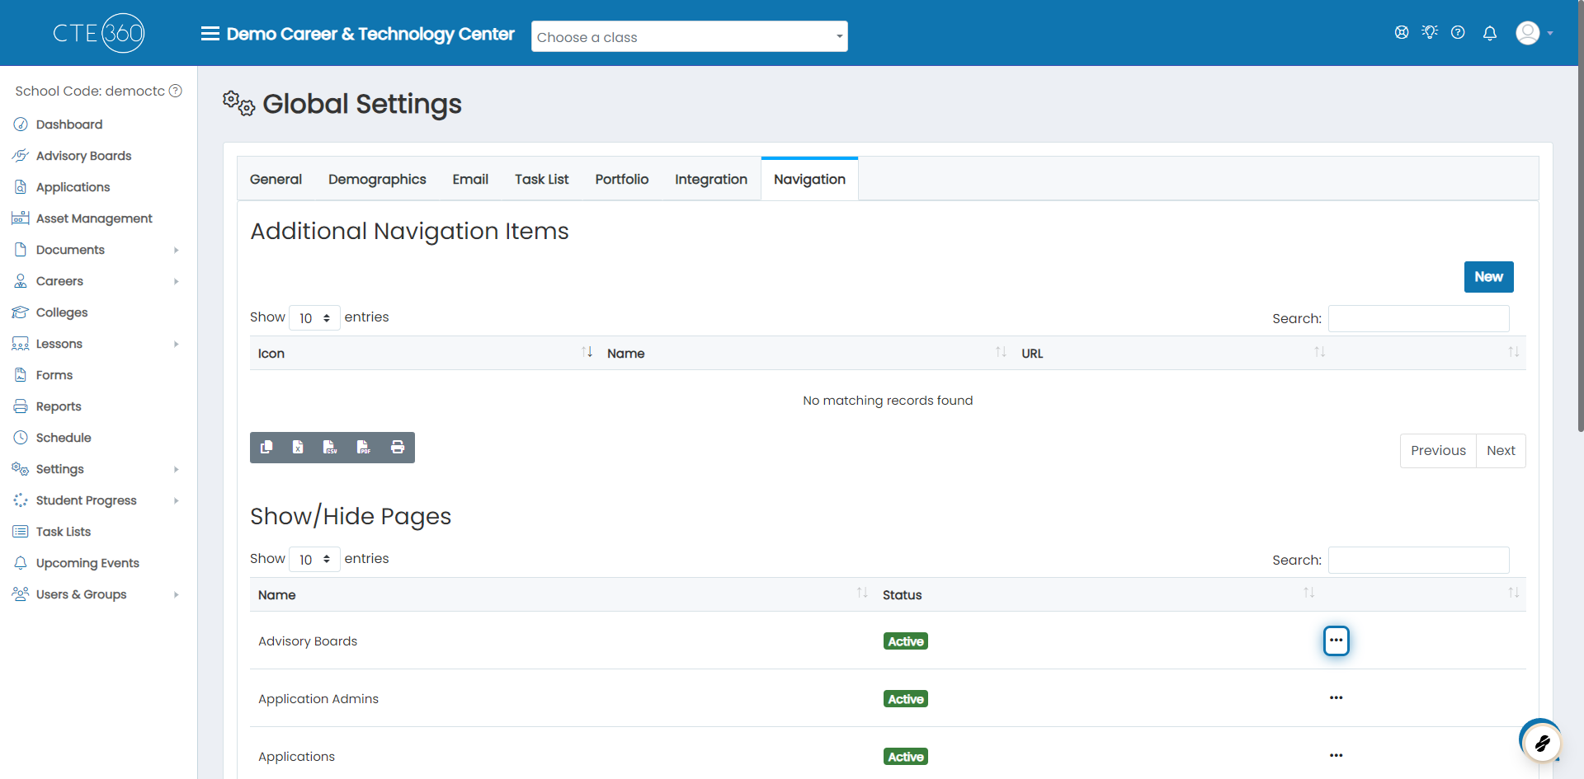
Task: Sort Show/Hide Pages by Name
Action: point(563,594)
